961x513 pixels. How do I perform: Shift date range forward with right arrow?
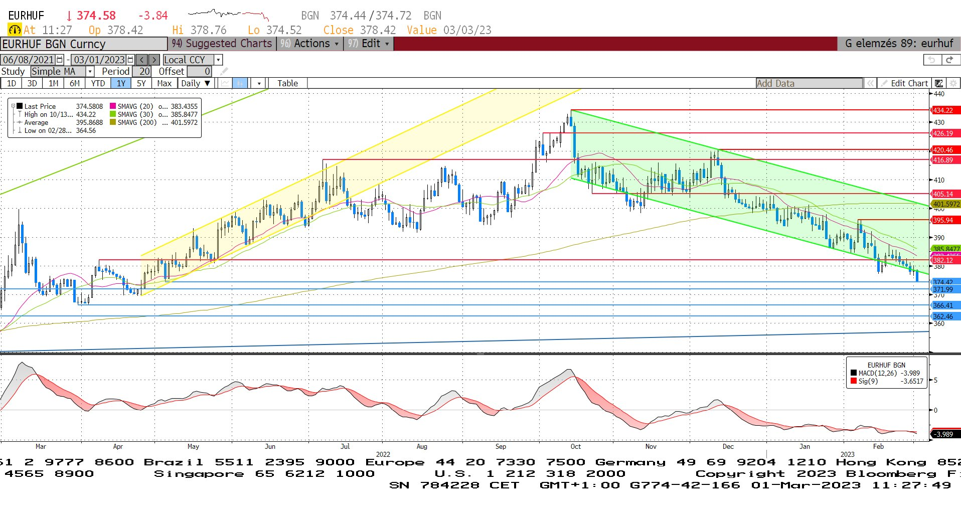click(x=154, y=60)
